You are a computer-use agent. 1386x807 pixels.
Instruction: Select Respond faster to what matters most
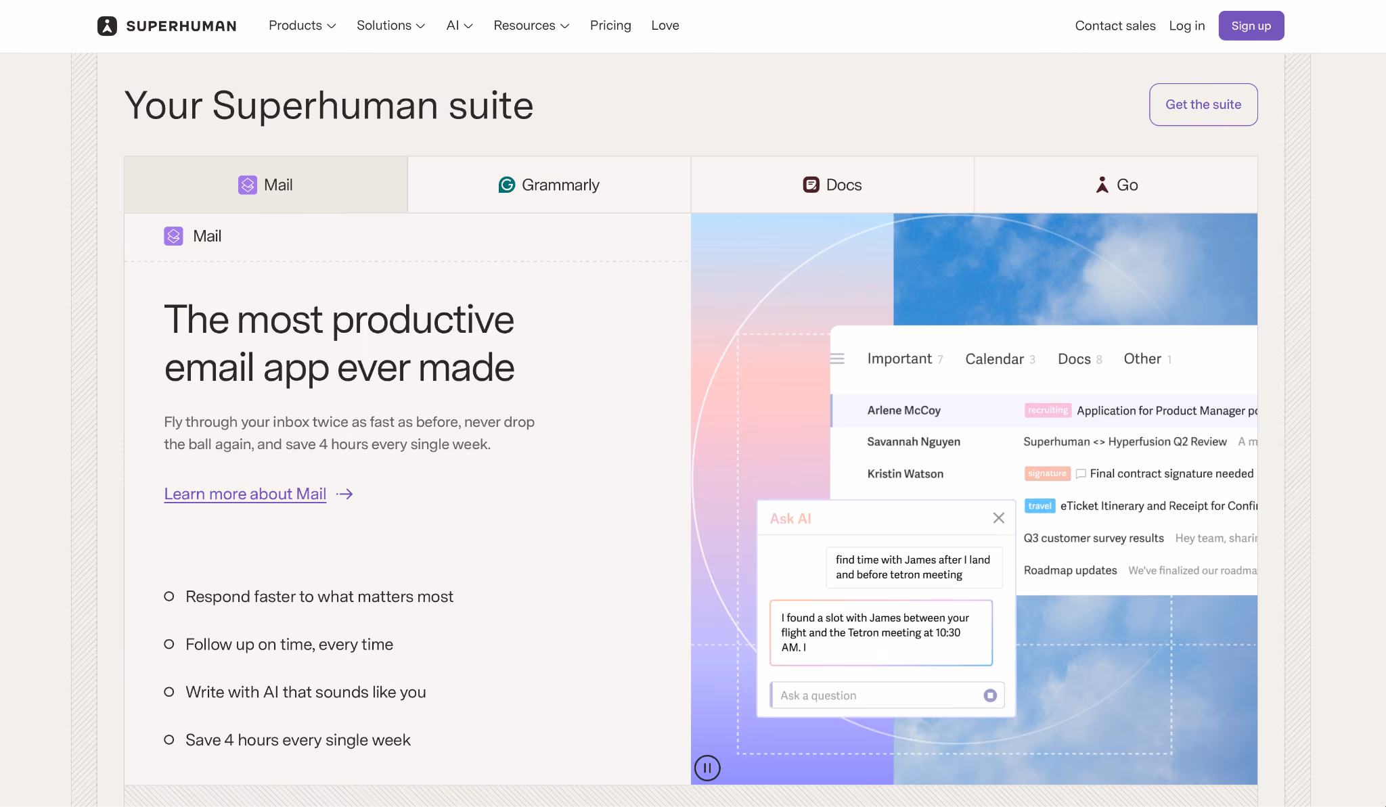pos(319,597)
